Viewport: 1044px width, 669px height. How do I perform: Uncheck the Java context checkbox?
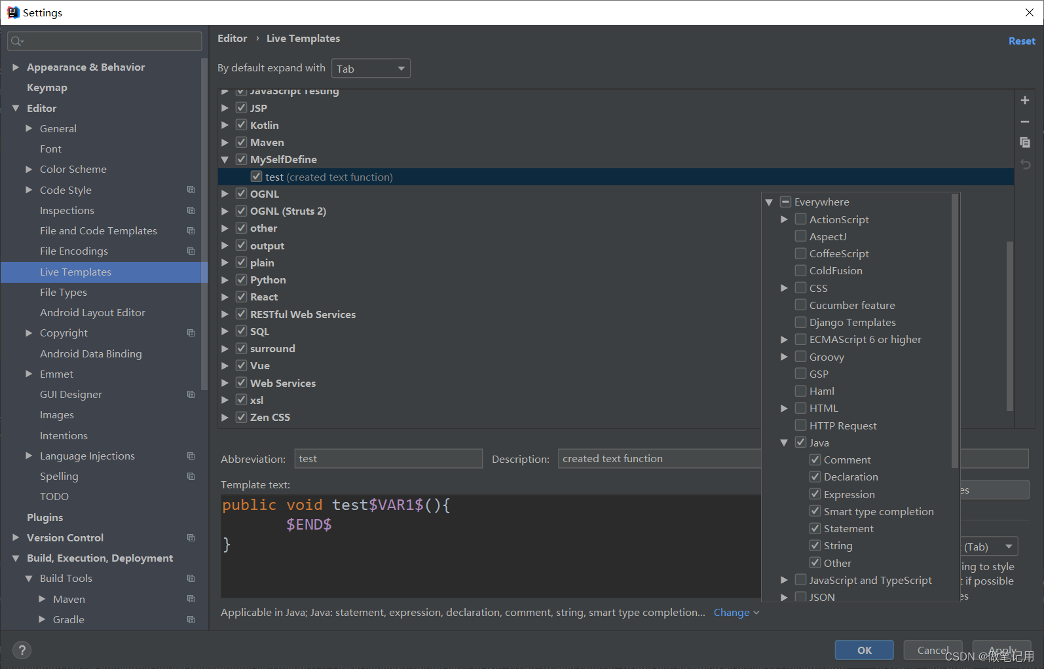point(800,442)
